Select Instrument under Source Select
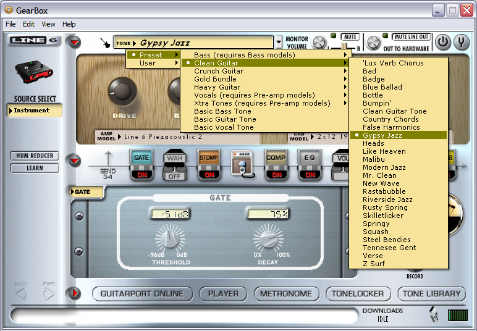 point(35,111)
